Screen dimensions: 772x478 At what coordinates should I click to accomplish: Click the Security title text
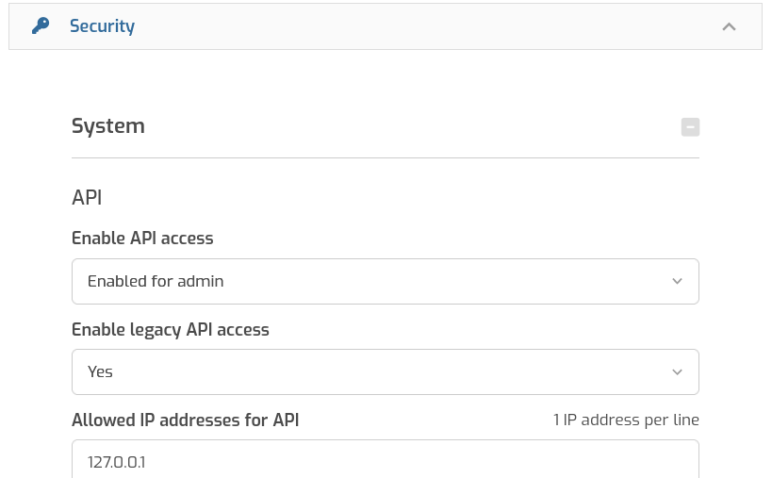pyautogui.click(x=102, y=26)
